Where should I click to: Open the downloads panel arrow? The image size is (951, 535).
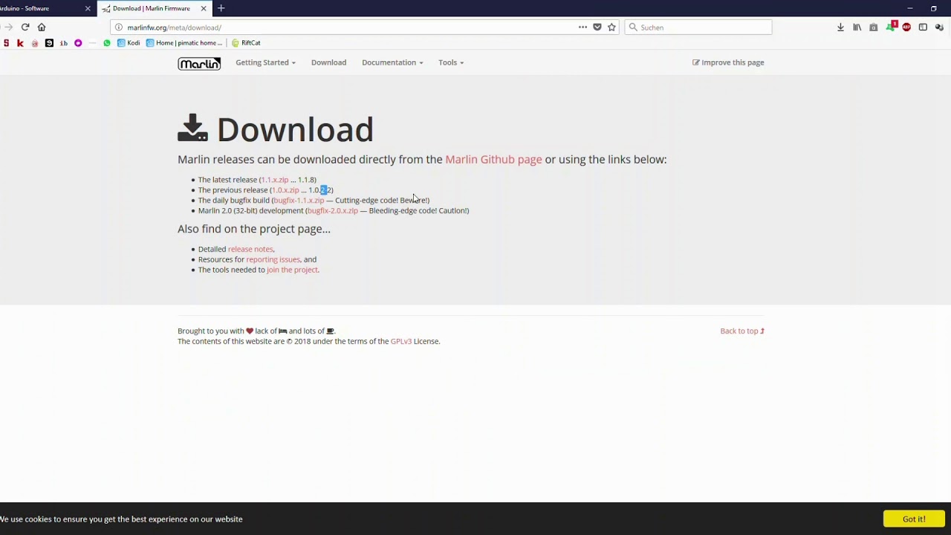(x=840, y=27)
